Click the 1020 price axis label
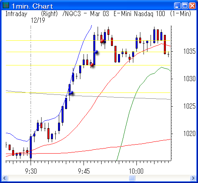Viewport: 198px width, 183px height. pyautogui.click(x=189, y=134)
